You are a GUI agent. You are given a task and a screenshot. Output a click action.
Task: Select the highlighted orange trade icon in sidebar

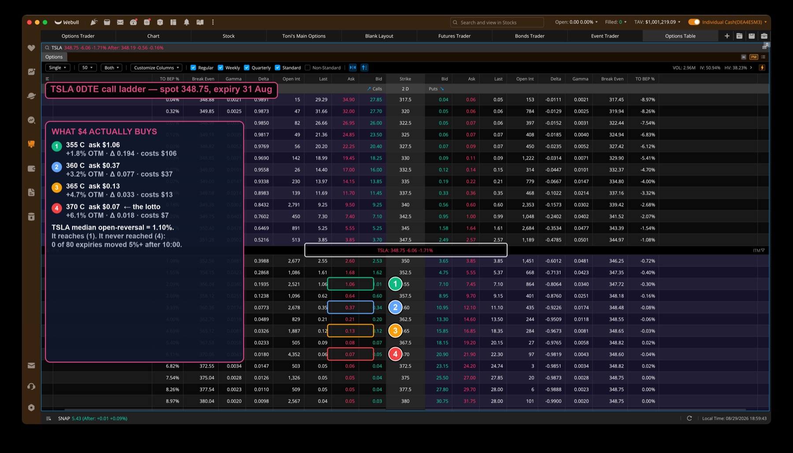[31, 144]
